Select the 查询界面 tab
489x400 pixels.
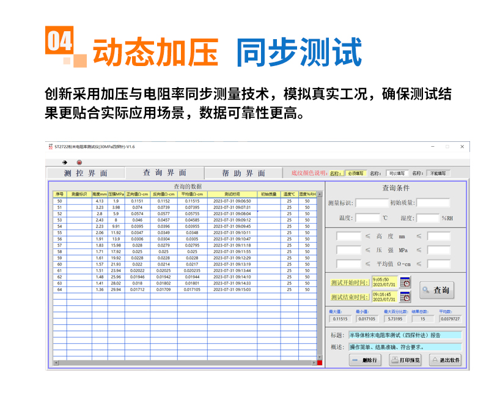click(164, 172)
